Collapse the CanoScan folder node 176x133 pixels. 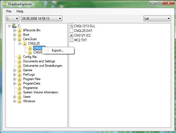pyautogui.click(x=15, y=39)
